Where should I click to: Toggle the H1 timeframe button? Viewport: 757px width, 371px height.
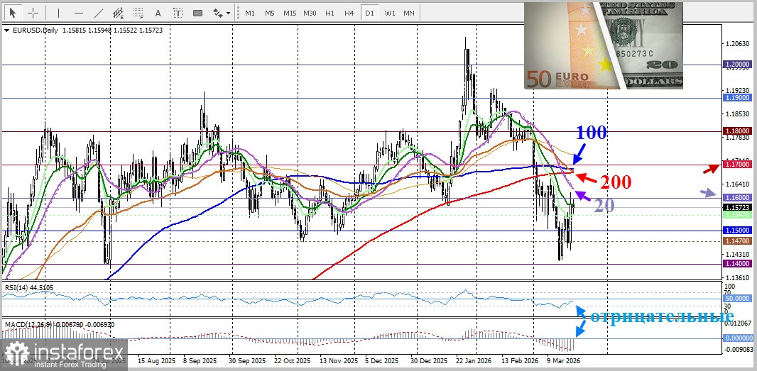point(330,13)
